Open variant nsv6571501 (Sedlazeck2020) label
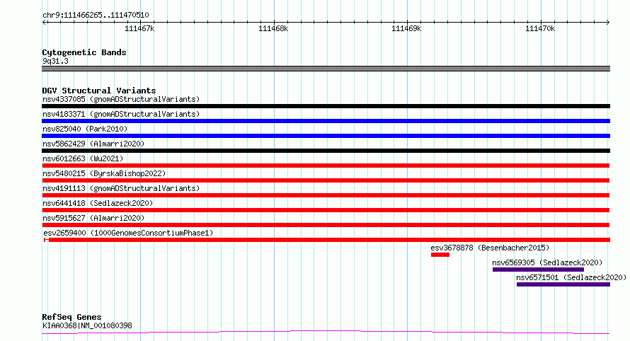The height and width of the screenshot is (341, 630). pos(571,277)
